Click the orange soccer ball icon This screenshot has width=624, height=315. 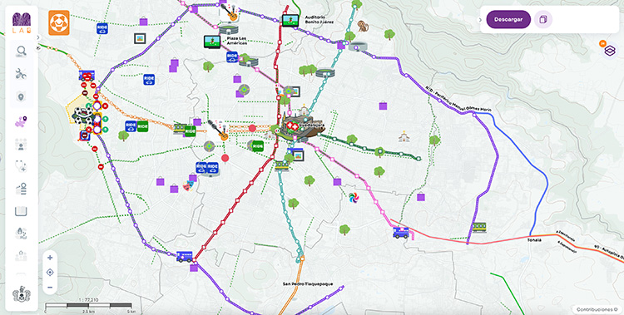pos(59,22)
